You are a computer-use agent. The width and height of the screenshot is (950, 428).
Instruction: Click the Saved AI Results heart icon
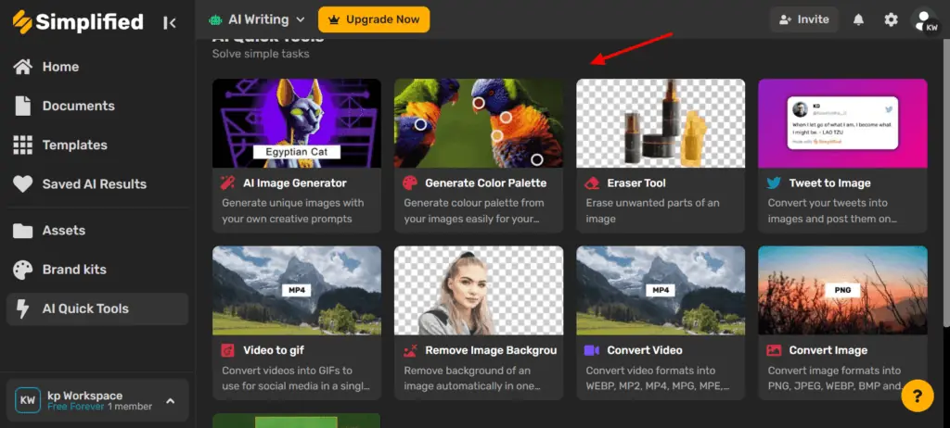tap(23, 184)
